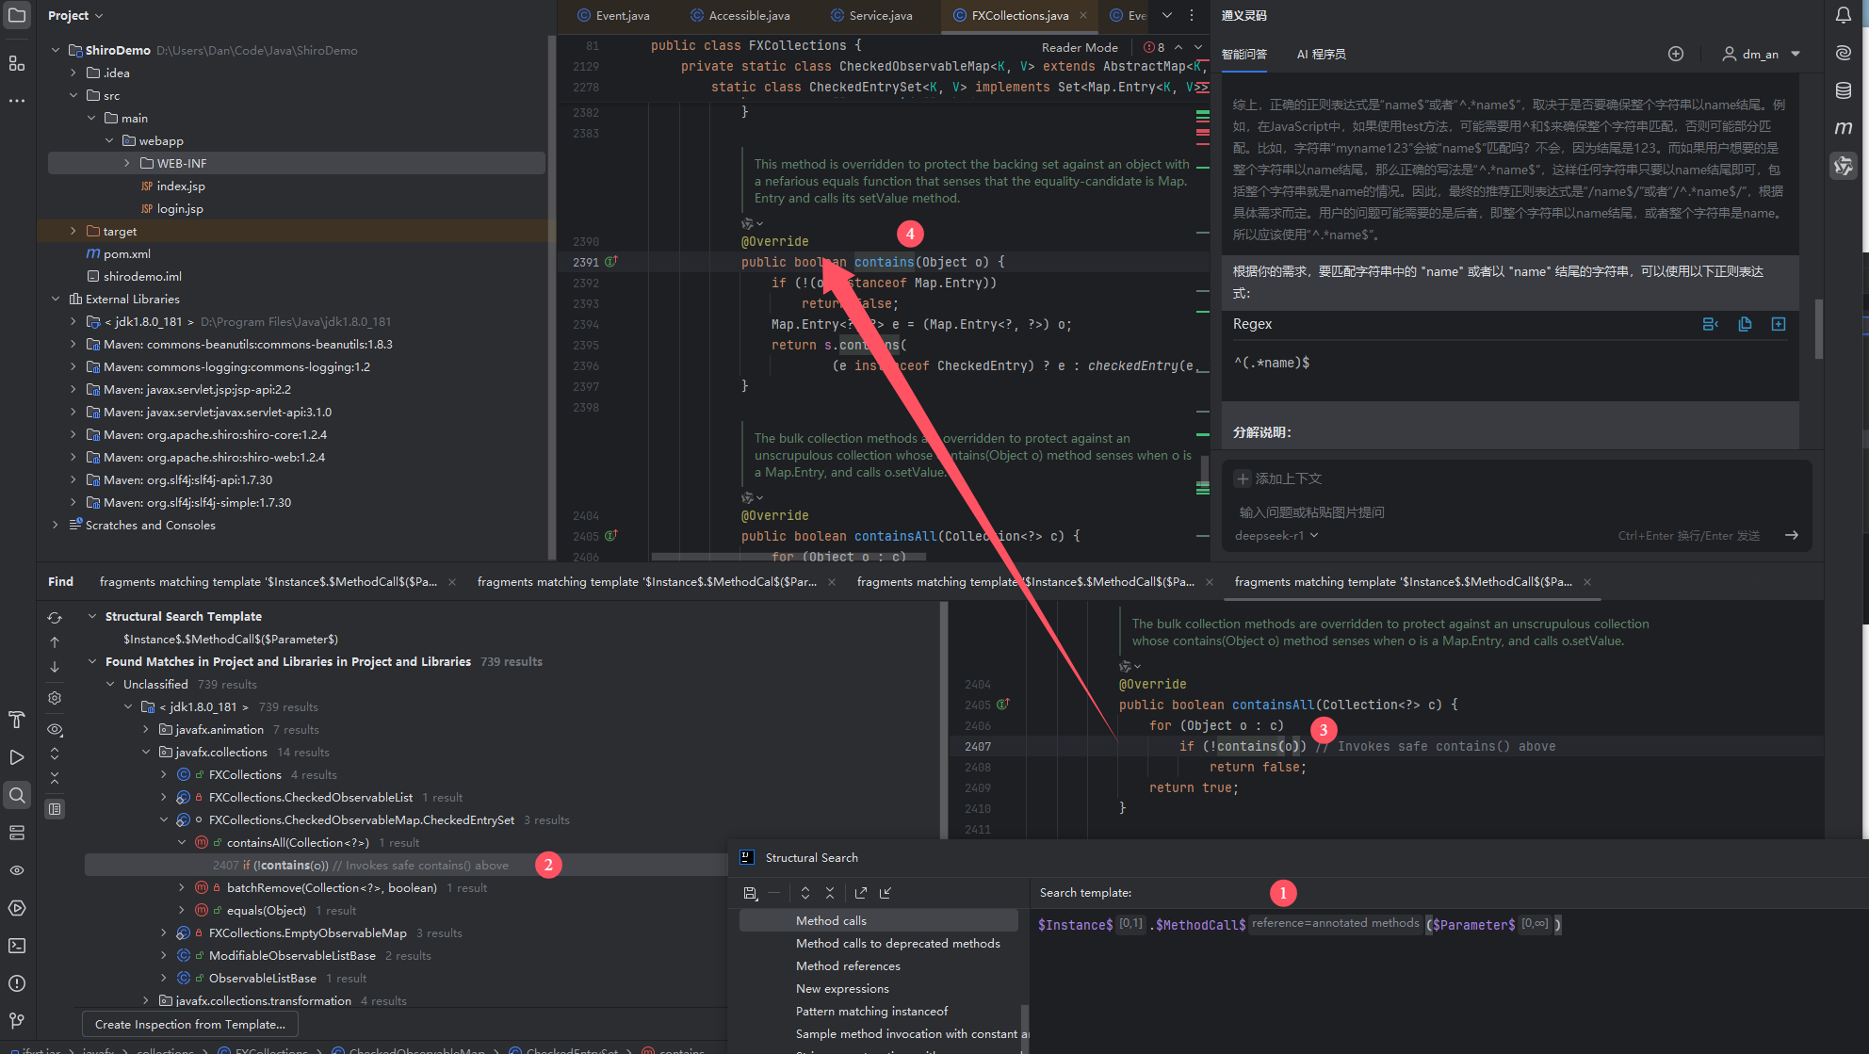
Task: Open the Structure tool window icon
Action: pos(17,63)
